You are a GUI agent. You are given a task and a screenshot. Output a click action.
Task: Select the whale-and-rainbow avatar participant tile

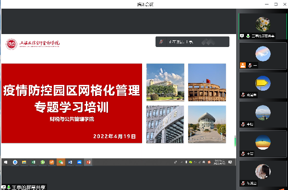(263, 56)
